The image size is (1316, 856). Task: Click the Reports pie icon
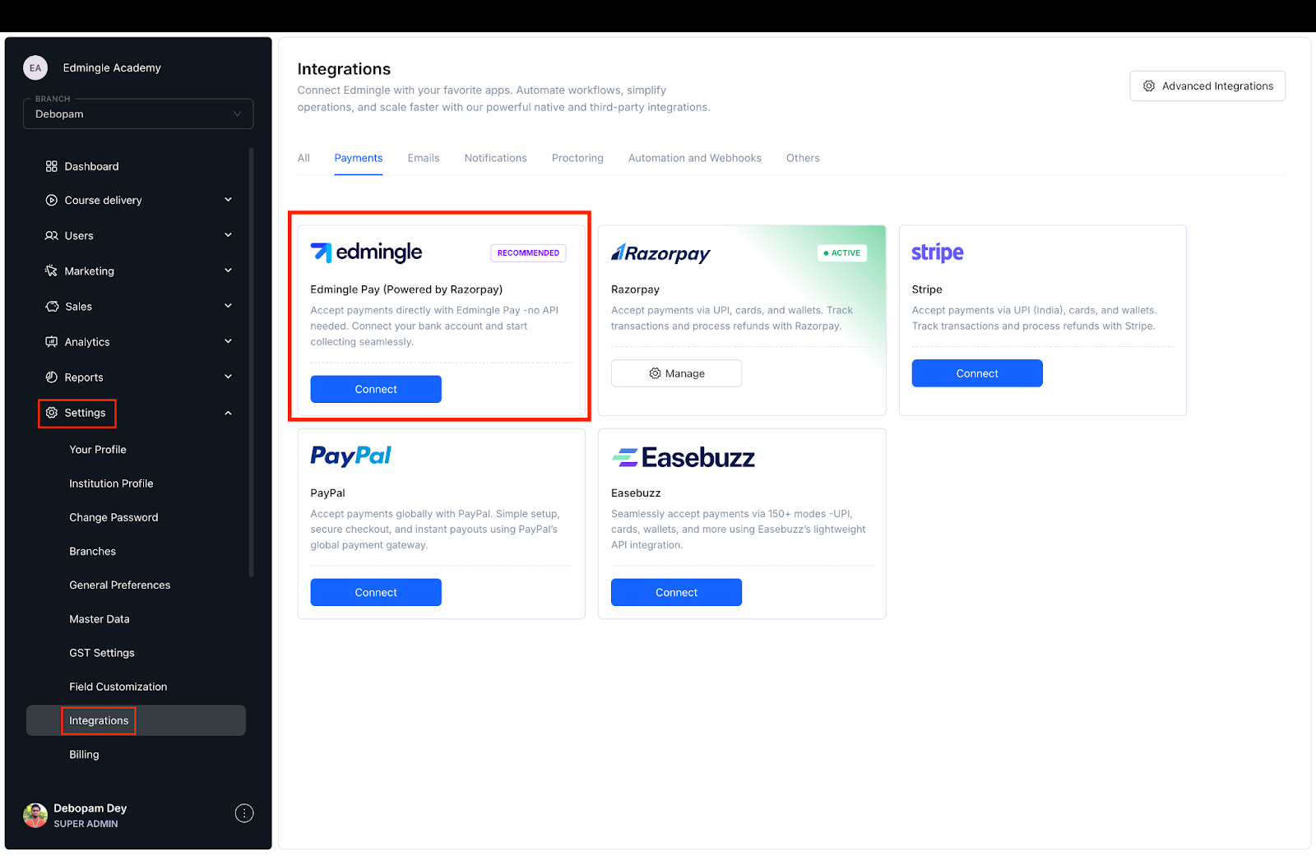(x=51, y=377)
